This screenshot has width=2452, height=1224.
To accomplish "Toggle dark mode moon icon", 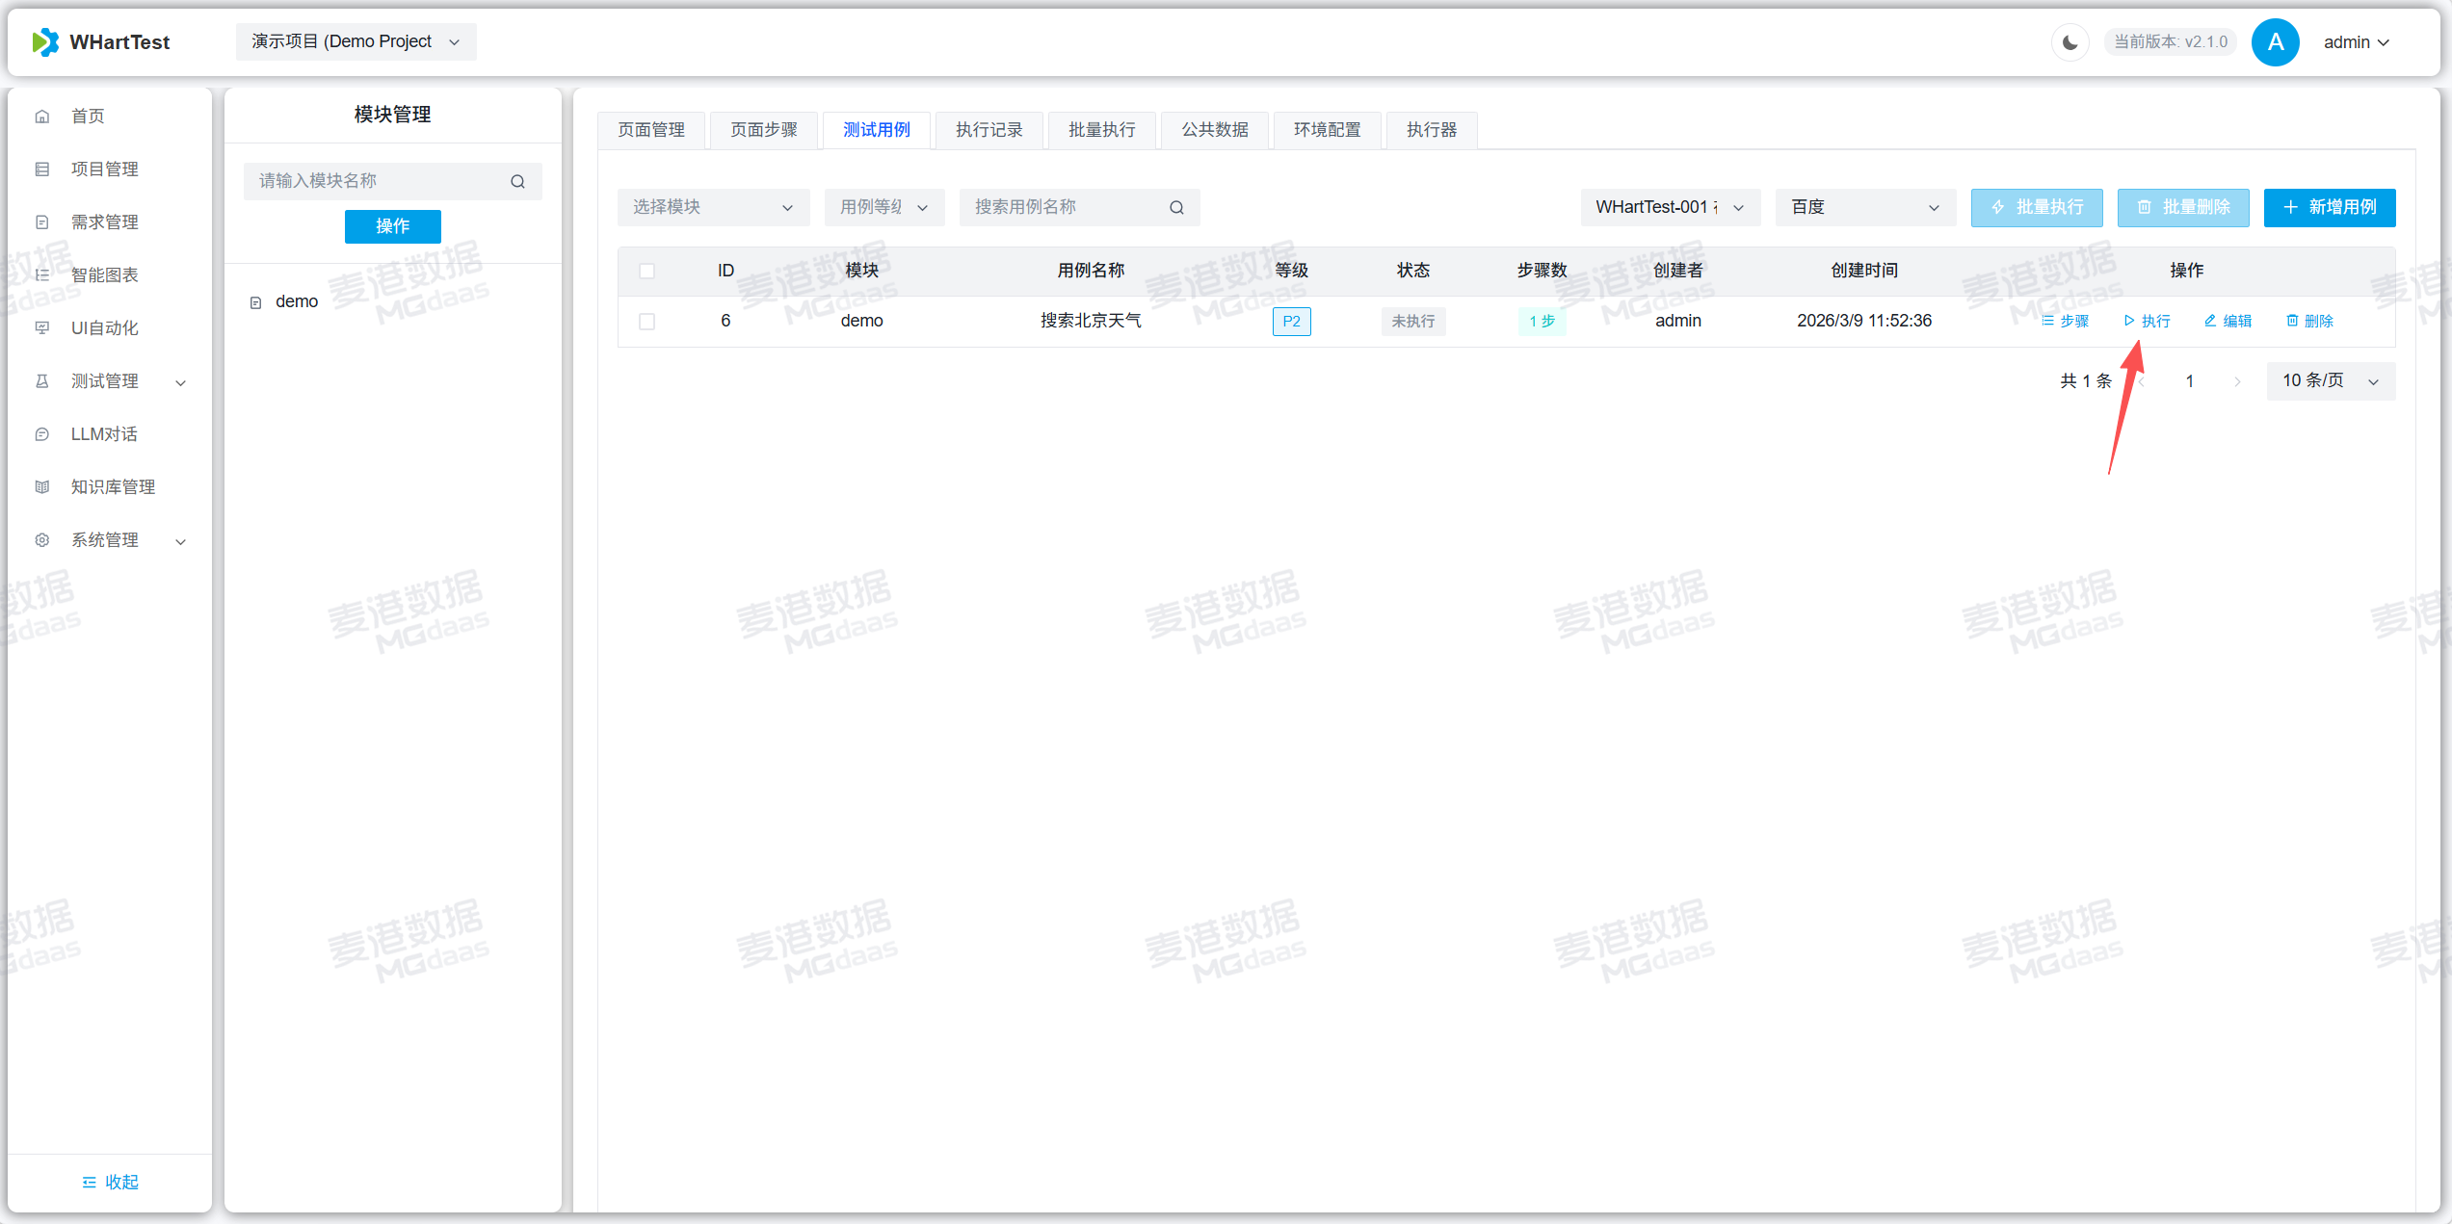I will pos(2069,42).
